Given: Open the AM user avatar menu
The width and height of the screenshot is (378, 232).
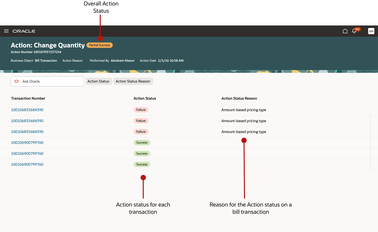Looking at the screenshot, I should pyautogui.click(x=371, y=31).
